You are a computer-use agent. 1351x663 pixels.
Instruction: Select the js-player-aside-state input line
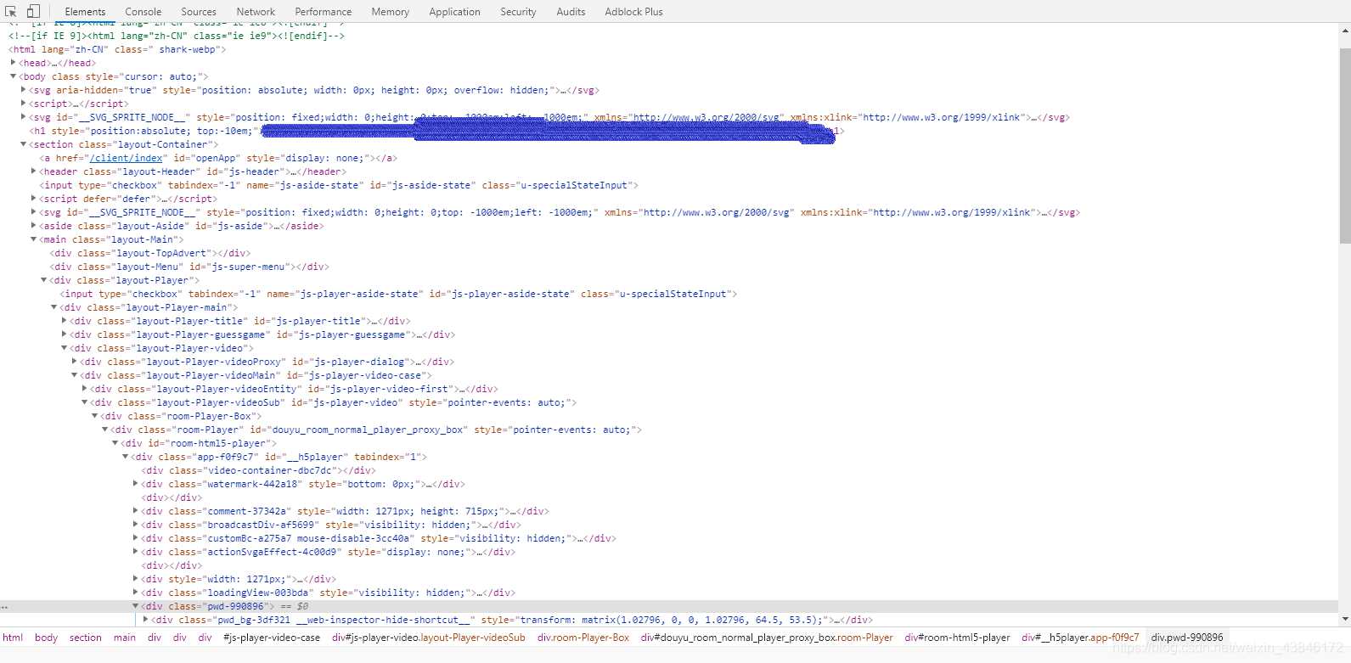(398, 294)
